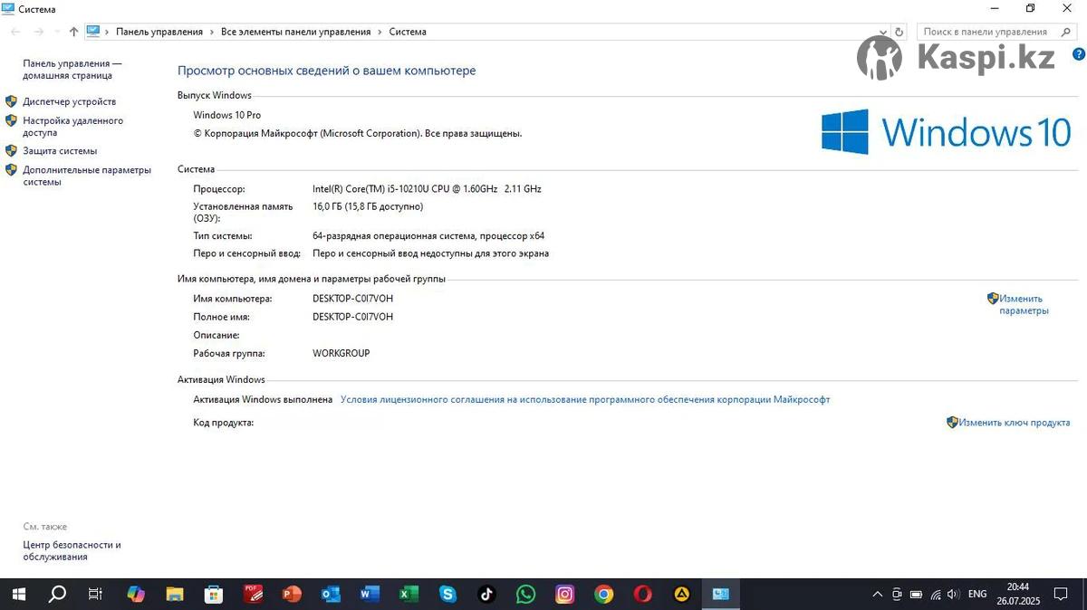Click the search magnifier in control panel box
Screen dimensions: 1087x610
[x=1066, y=32]
